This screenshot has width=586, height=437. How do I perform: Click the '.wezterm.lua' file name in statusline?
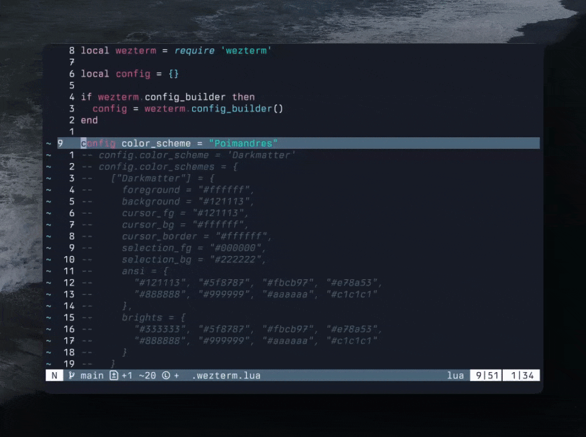(226, 376)
